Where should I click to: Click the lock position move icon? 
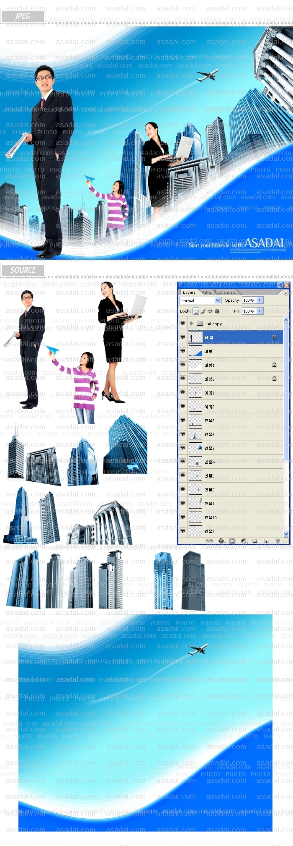(x=210, y=311)
